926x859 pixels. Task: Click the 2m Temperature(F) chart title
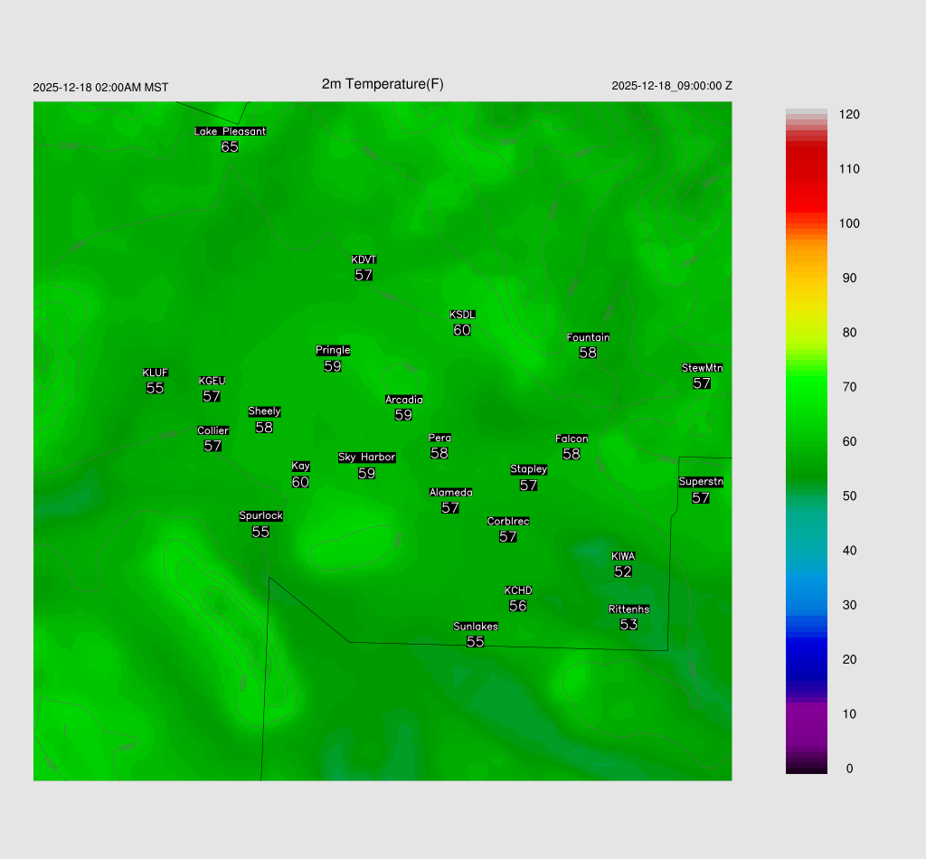point(383,84)
